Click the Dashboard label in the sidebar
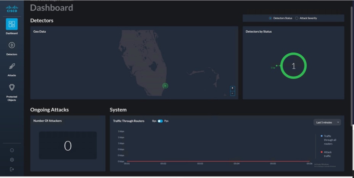The width and height of the screenshot is (354, 178). 12,33
